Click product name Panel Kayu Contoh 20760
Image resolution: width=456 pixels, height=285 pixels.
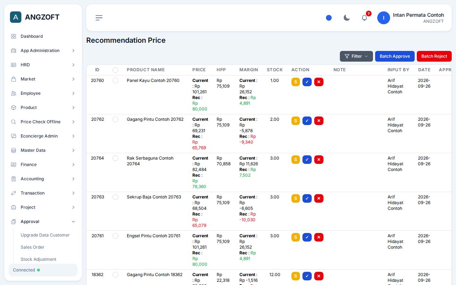pos(153,81)
